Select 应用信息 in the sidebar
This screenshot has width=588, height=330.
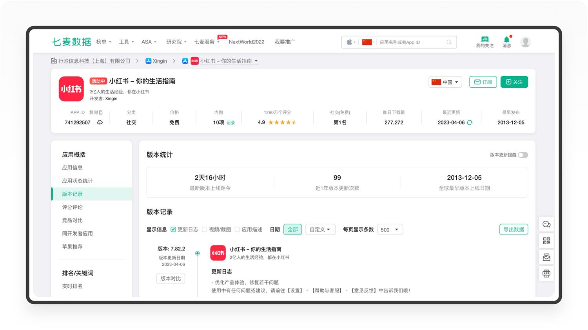[72, 168]
